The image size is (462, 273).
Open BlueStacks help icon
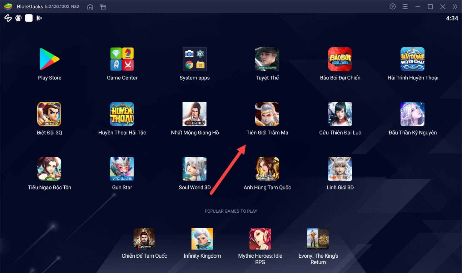tap(393, 7)
